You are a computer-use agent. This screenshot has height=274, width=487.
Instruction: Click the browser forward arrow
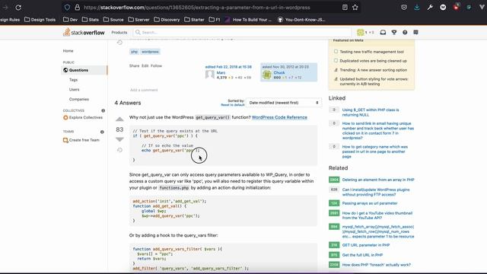[5, 7]
